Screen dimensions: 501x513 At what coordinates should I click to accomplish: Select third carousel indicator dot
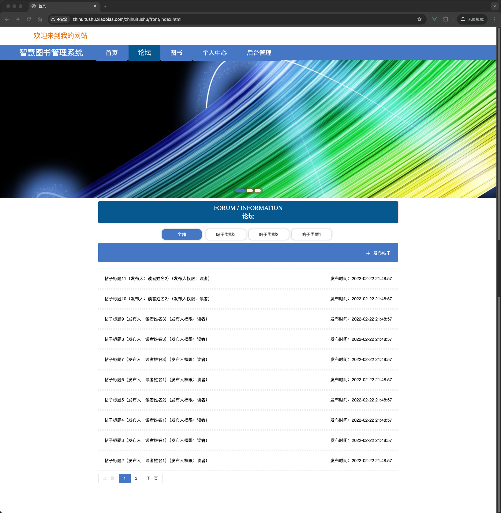pos(258,191)
